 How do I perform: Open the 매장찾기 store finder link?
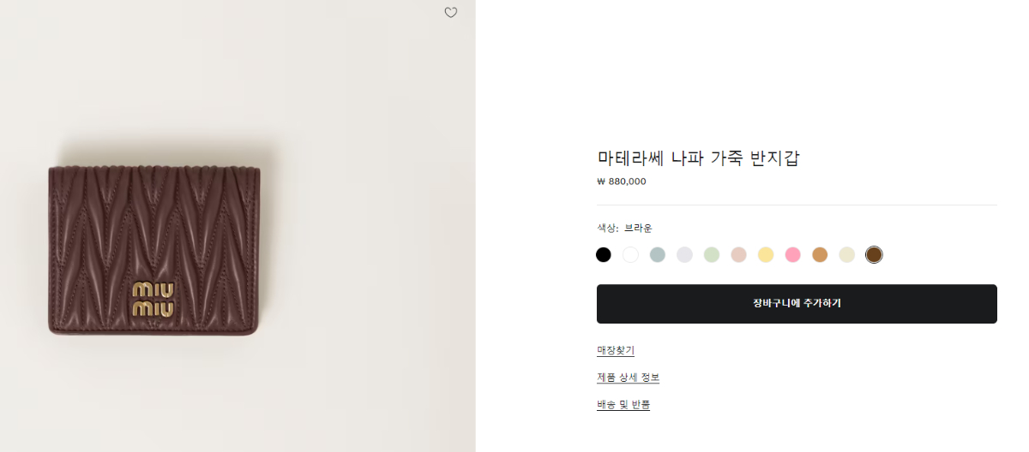616,350
